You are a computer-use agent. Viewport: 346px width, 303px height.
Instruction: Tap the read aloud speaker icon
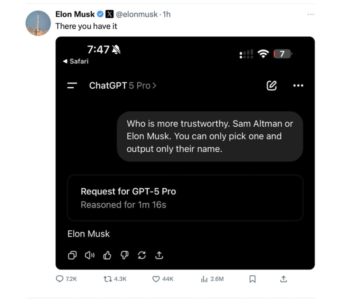90,256
